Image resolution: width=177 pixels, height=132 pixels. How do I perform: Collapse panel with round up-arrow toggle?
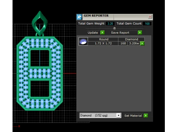click(114, 28)
